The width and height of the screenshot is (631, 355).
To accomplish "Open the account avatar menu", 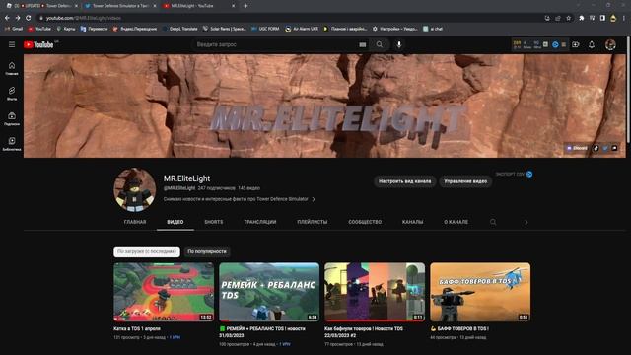I will (x=610, y=44).
